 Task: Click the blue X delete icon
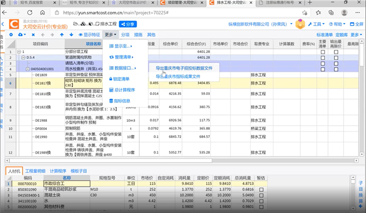tap(33, 35)
